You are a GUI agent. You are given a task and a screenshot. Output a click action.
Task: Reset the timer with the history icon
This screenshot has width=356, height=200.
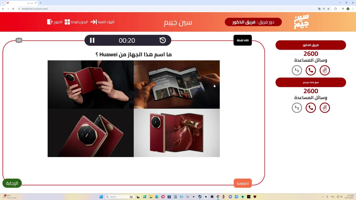pos(163,40)
